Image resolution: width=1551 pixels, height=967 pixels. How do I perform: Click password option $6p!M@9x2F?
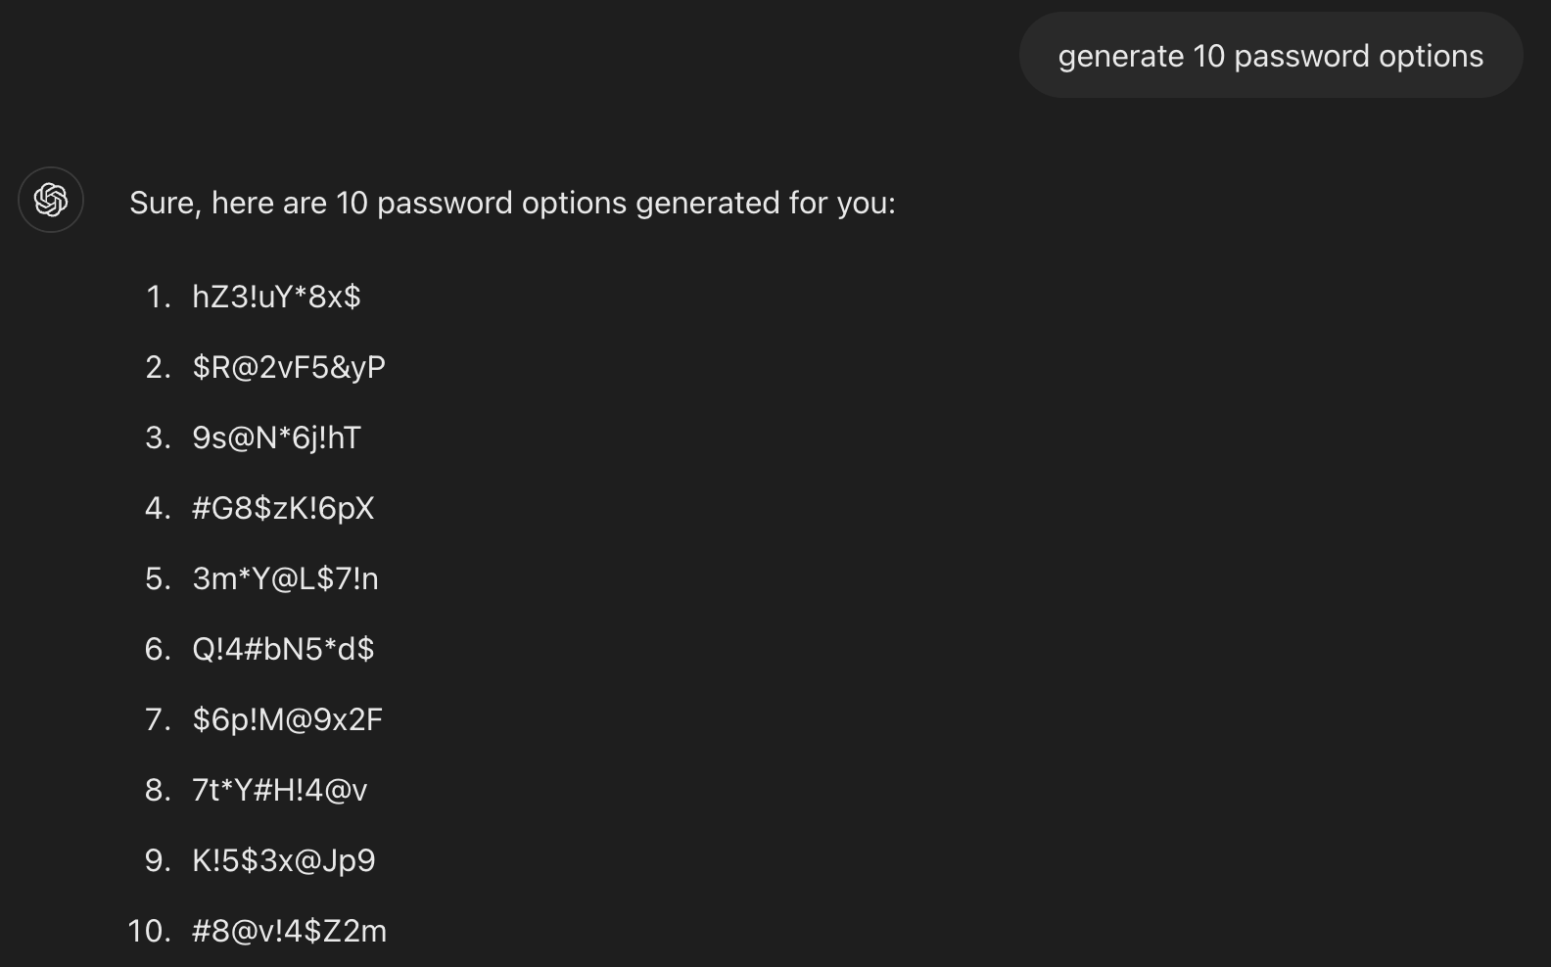pyautogui.click(x=287, y=719)
